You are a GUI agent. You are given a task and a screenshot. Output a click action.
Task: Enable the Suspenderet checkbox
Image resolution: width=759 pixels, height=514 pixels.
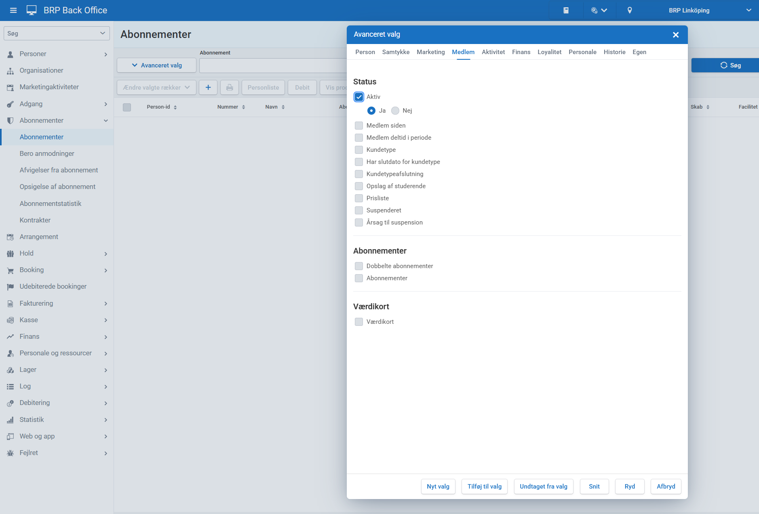point(359,210)
